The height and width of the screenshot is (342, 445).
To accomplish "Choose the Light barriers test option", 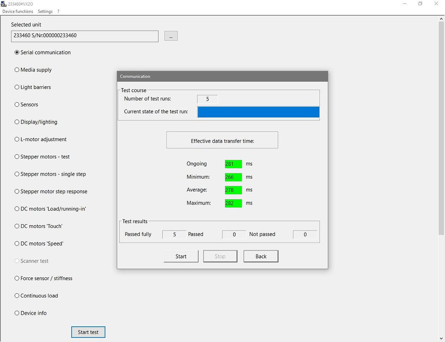I will [x=17, y=87].
